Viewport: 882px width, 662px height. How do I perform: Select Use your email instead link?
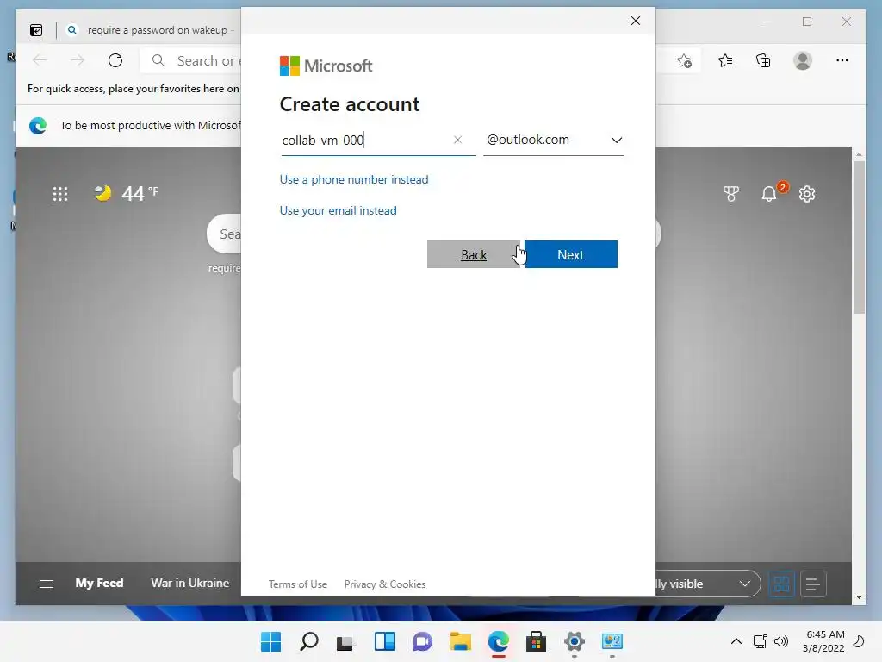pos(338,210)
